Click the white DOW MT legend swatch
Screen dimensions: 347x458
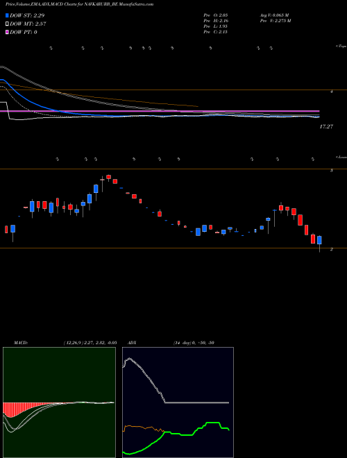pyautogui.click(x=8, y=24)
